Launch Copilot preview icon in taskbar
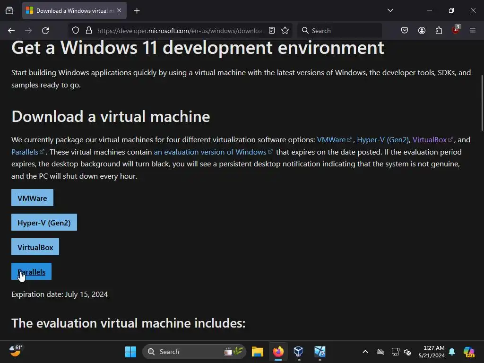The height and width of the screenshot is (363, 484). tap(469, 352)
